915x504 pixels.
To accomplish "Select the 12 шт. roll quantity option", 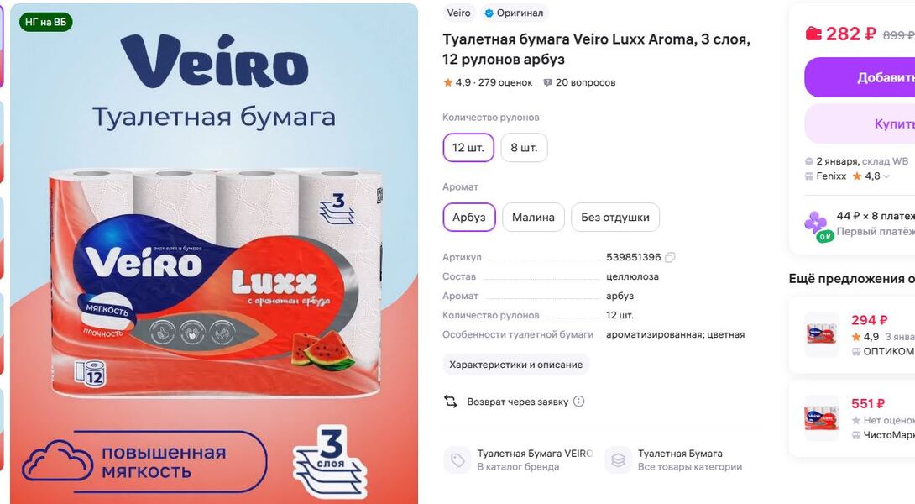I will pyautogui.click(x=468, y=148).
